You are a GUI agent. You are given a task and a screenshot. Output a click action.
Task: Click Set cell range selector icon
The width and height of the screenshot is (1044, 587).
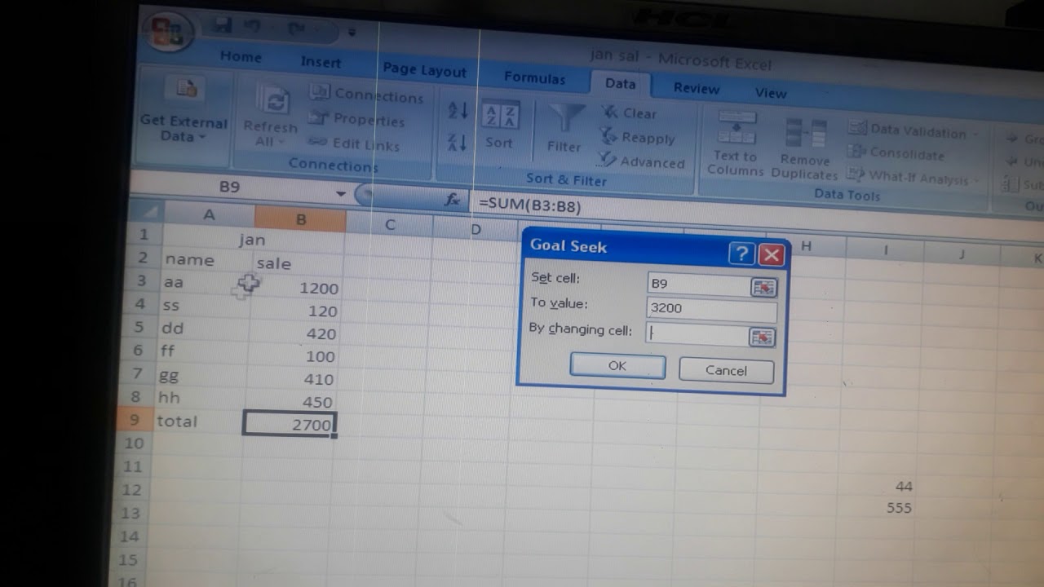tap(763, 287)
